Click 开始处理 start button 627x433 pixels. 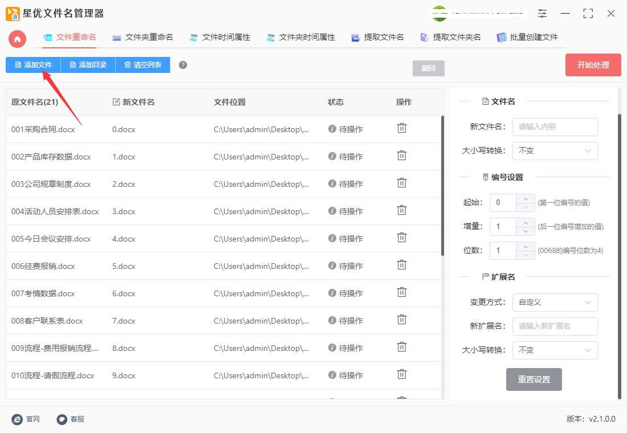[593, 65]
